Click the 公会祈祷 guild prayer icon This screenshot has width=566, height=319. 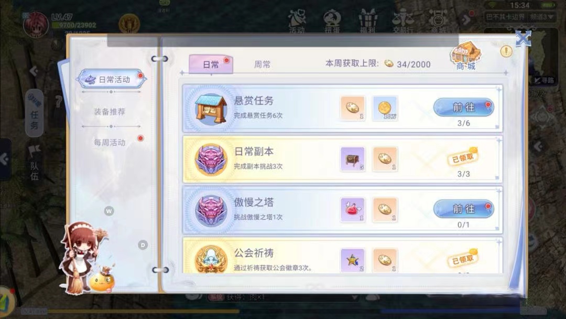(x=211, y=259)
